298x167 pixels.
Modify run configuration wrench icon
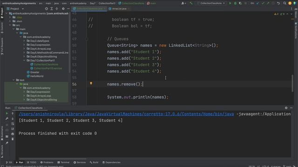[x=7, y=119]
